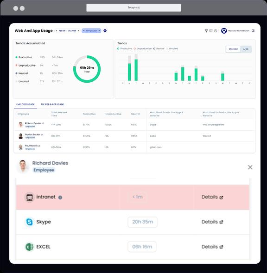Switch the chart to Stacked view
Image resolution: width=267 pixels, height=273 pixels.
coord(233,49)
